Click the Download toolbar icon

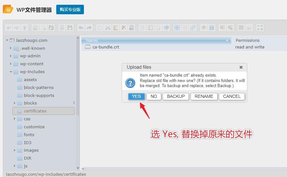pyautogui.click(x=70, y=28)
